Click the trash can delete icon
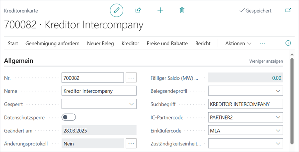 click(182, 10)
